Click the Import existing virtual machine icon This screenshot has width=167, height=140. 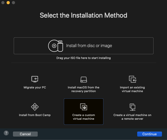coord(132,79)
